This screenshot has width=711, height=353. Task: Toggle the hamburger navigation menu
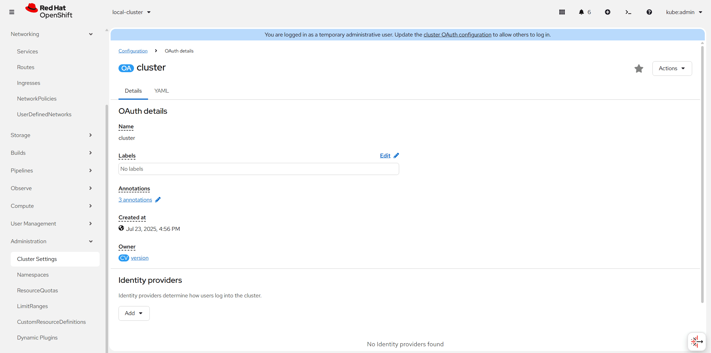12,12
